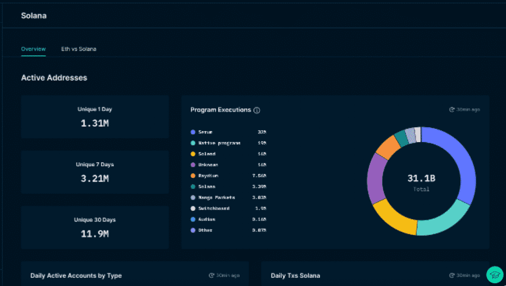
Task: Open the green graduation cap help button
Action: (494, 274)
